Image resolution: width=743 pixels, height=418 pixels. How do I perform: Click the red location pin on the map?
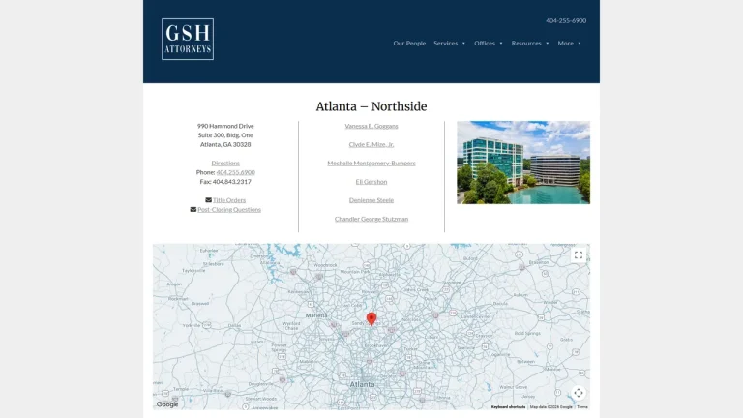click(x=371, y=318)
